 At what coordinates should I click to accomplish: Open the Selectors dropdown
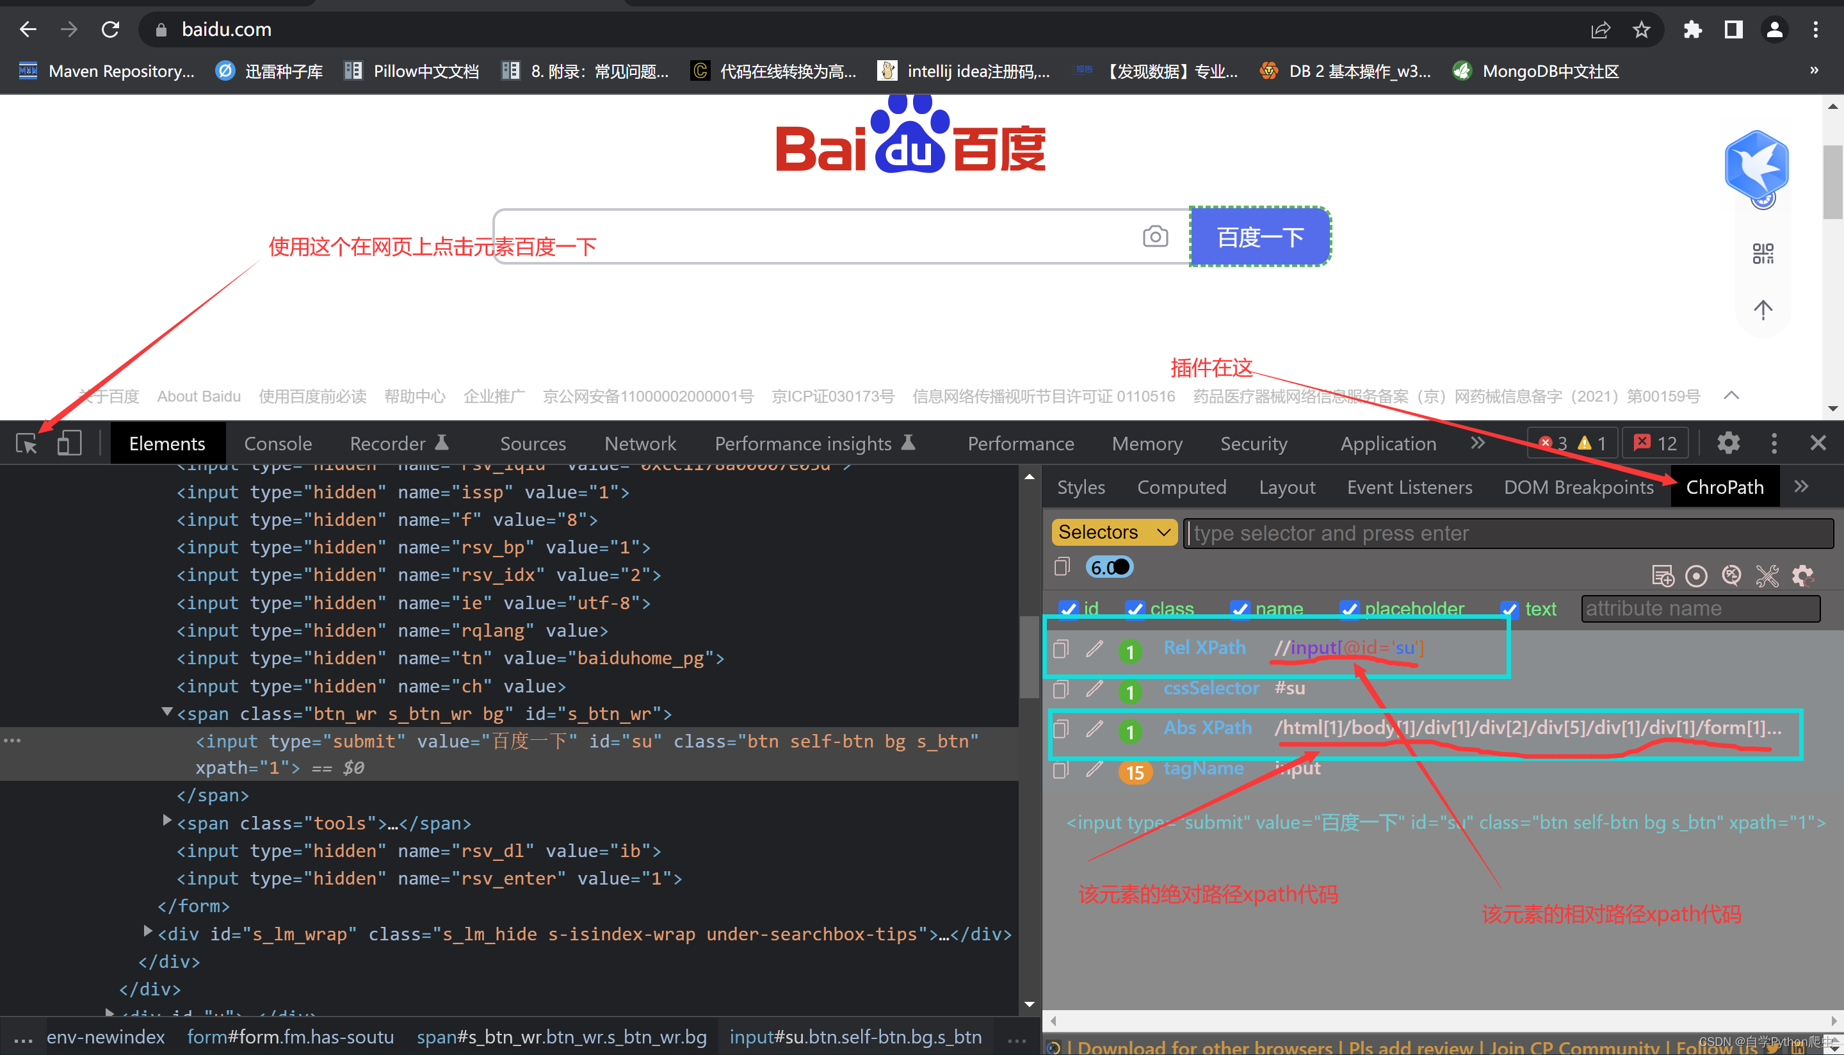tap(1115, 532)
